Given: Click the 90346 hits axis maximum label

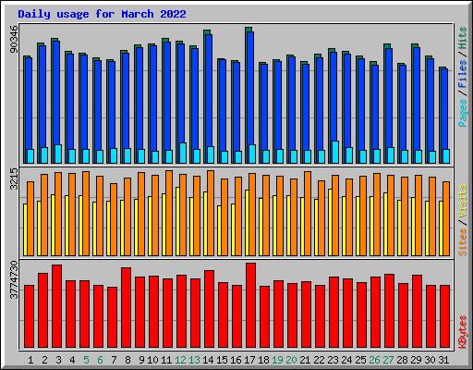Looking at the screenshot, I should pyautogui.click(x=14, y=39).
